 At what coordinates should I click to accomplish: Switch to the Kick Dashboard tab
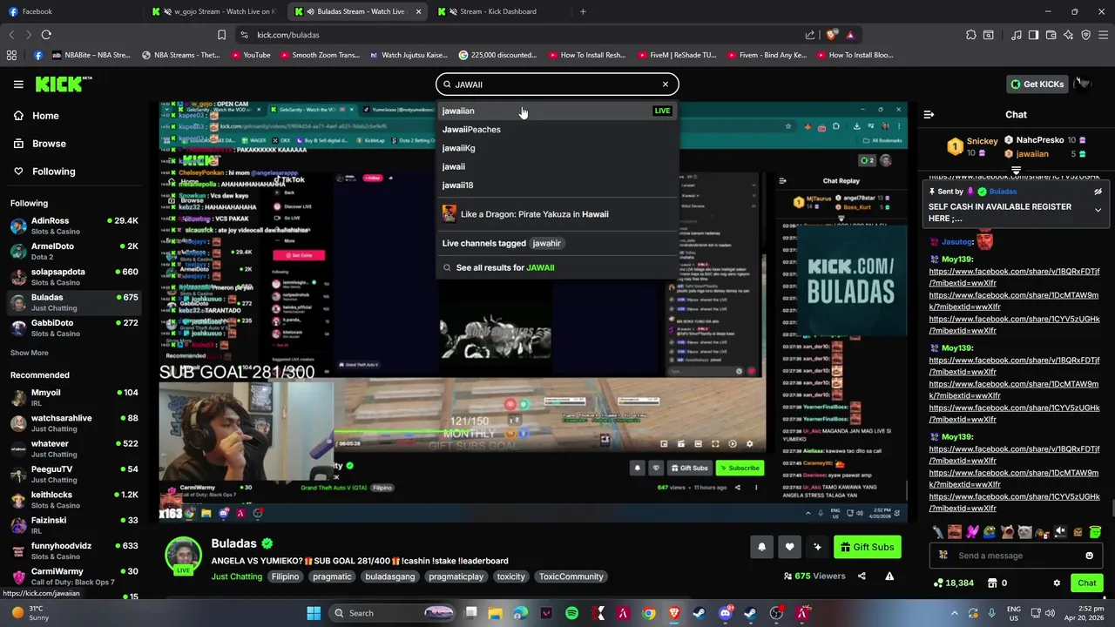(x=498, y=11)
